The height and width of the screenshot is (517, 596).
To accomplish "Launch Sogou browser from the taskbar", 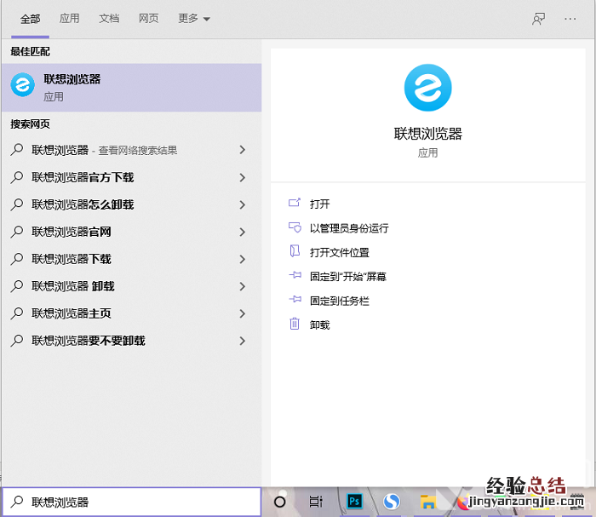I will (x=391, y=502).
